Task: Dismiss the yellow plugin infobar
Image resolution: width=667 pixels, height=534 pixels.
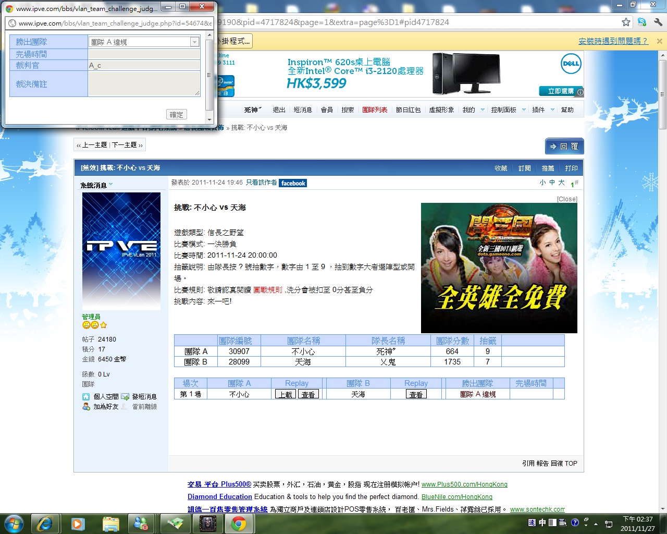Action: (659, 41)
